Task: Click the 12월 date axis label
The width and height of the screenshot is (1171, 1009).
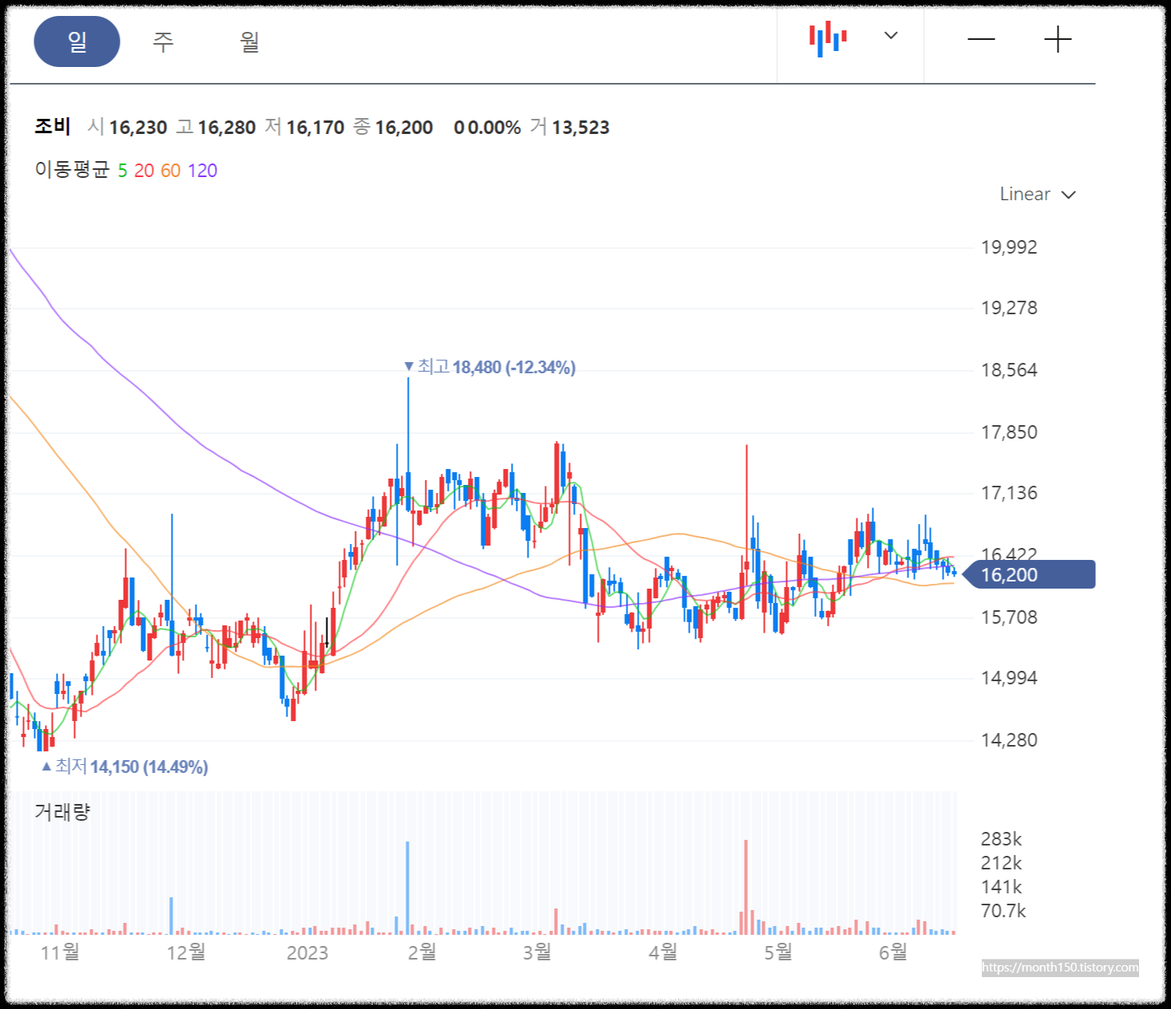Action: (x=186, y=952)
